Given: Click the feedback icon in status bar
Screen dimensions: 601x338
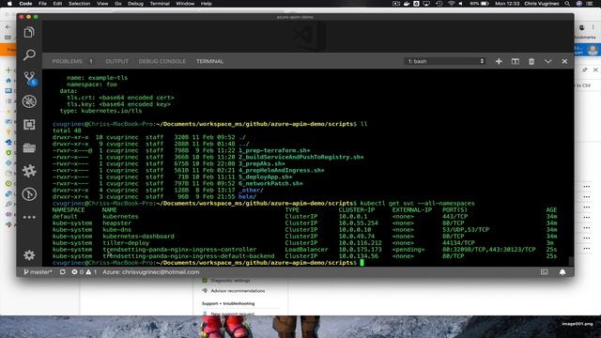Looking at the screenshot, I should coord(545,272).
